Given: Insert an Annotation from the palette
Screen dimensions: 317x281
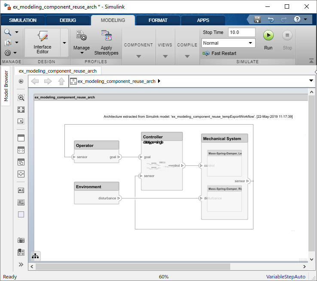Looking at the screenshot, I should tap(21, 190).
